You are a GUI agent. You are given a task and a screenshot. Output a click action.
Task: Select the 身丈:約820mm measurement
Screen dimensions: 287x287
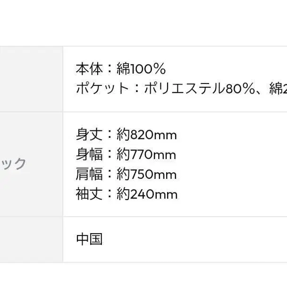coord(127,135)
